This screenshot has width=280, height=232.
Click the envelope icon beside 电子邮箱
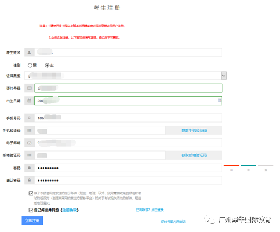(29, 143)
